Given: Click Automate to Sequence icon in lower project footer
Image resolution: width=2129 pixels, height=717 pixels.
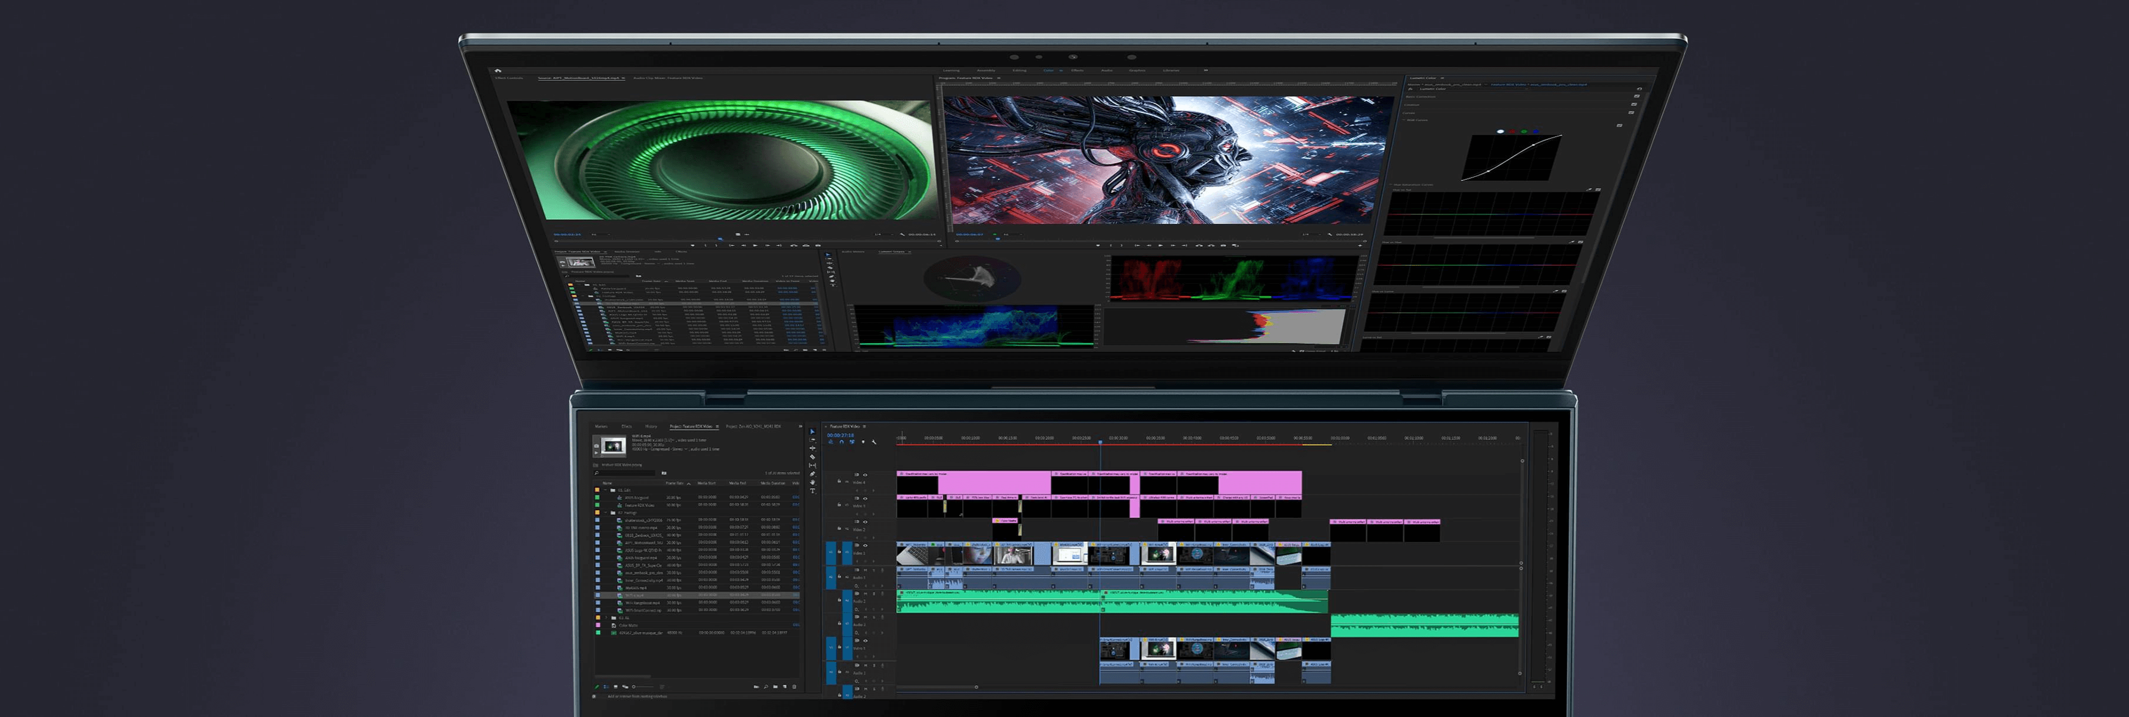Looking at the screenshot, I should click(x=756, y=687).
